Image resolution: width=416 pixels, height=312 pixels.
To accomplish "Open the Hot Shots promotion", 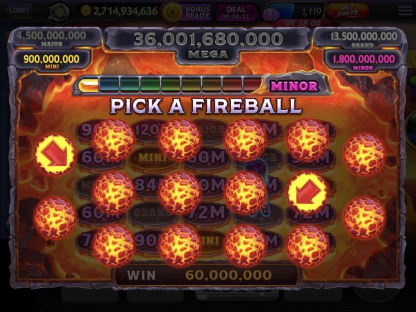I will pos(348,11).
